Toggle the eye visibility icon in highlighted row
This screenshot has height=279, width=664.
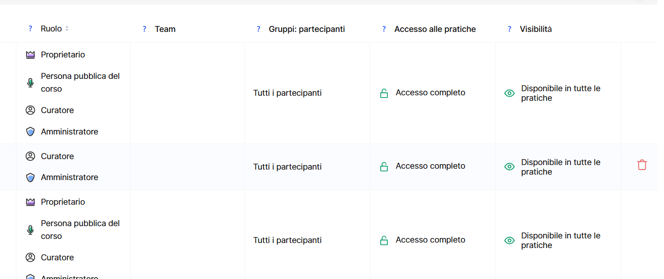[509, 167]
